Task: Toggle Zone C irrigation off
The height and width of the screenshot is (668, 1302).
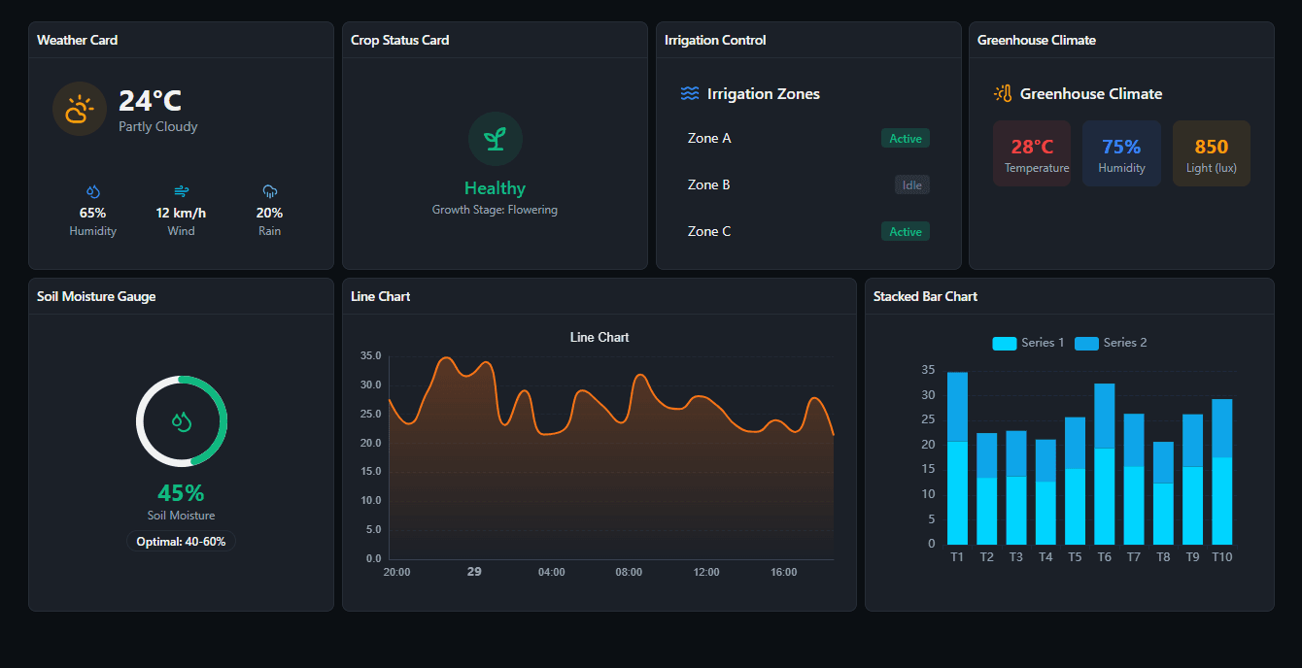Action: [905, 231]
